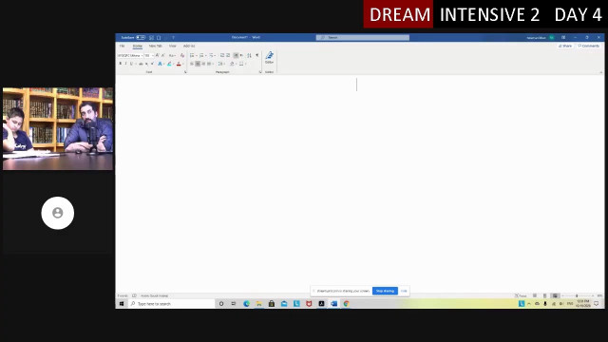Screen dimensions: 608x342
Task: Click the Sort icon in Paragraph group
Action: click(249, 55)
